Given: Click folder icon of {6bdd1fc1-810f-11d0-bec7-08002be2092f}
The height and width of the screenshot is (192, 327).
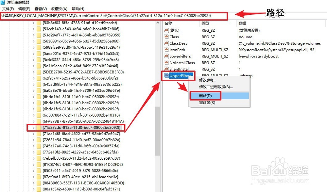Looking at the screenshot, I should click(39, 97).
